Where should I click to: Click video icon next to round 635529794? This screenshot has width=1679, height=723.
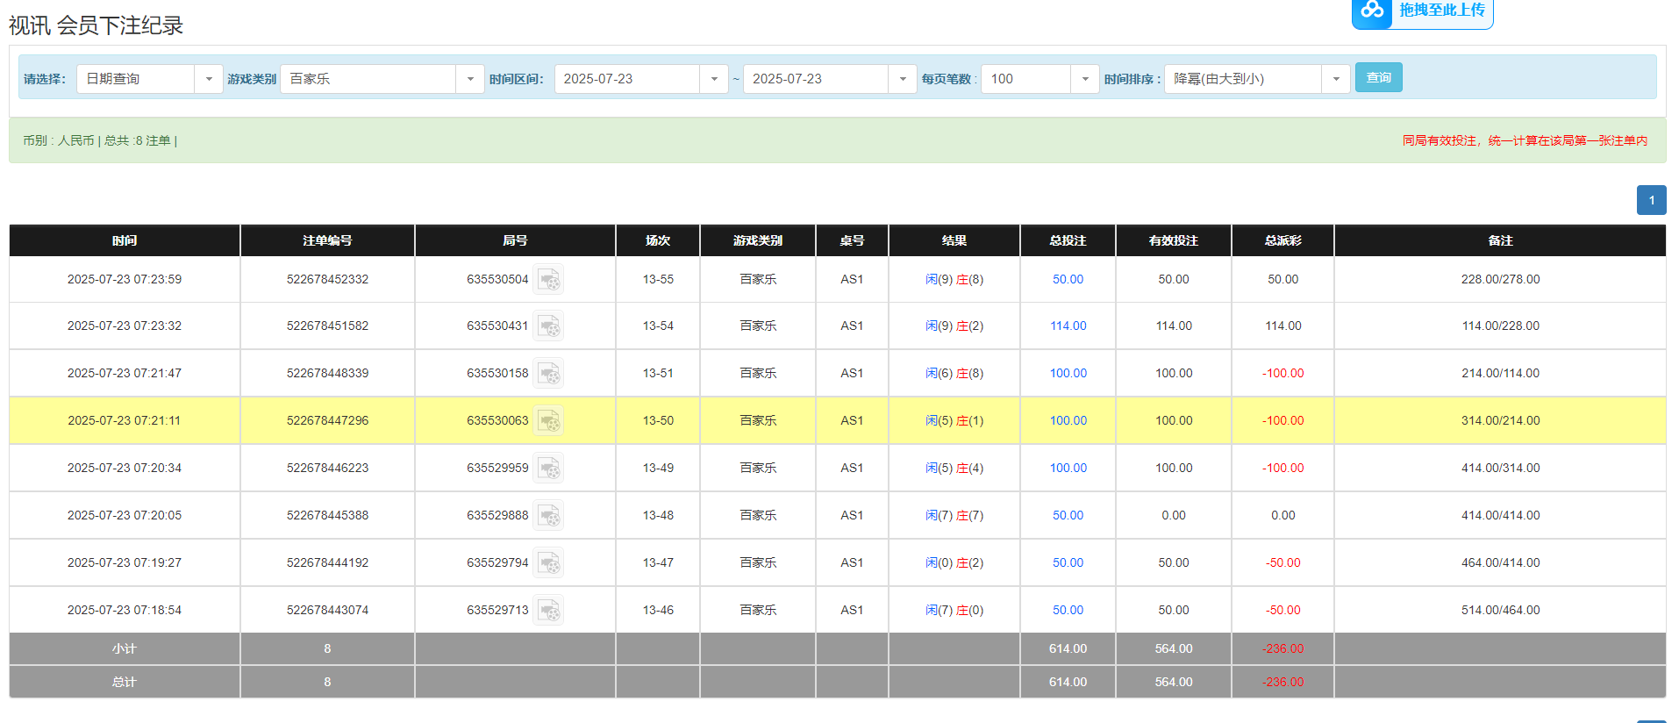549,563
